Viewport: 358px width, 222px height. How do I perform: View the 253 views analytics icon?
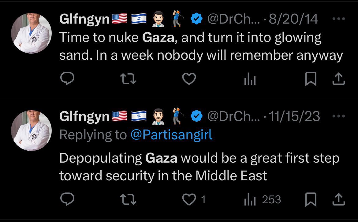pyautogui.click(x=250, y=200)
